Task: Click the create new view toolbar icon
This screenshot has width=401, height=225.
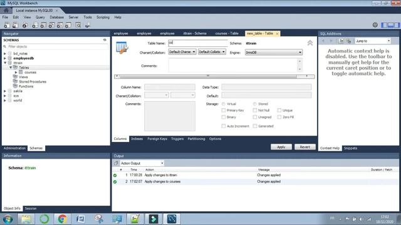Action: pyautogui.click(x=51, y=25)
